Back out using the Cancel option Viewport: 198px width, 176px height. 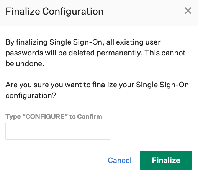click(119, 160)
